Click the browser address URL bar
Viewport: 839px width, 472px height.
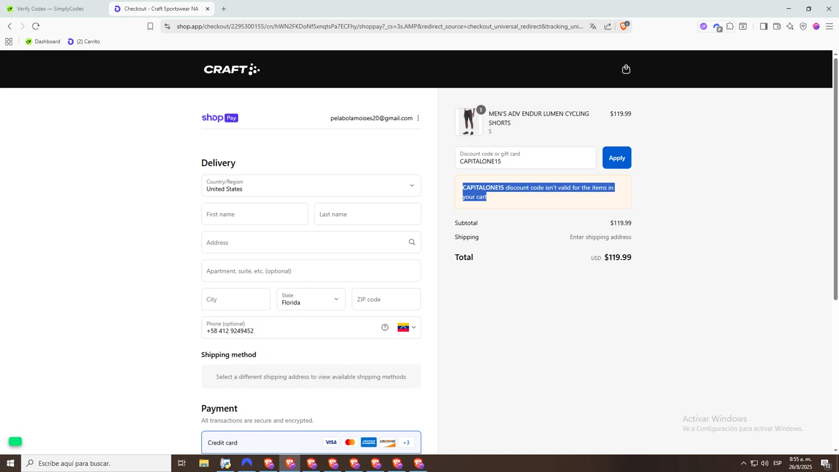(380, 26)
